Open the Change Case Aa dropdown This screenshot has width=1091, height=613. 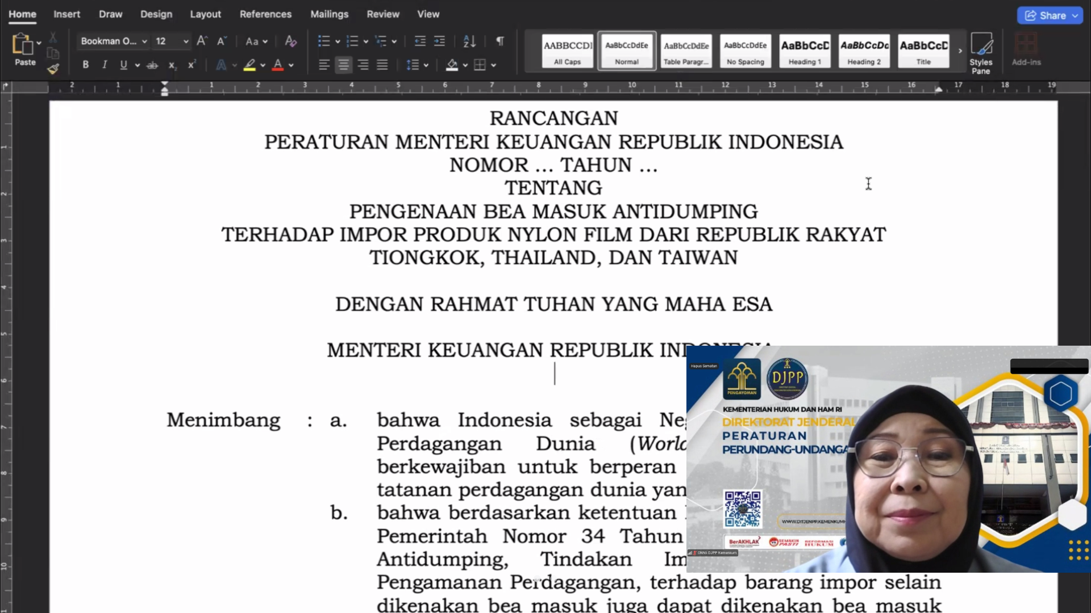coord(256,41)
